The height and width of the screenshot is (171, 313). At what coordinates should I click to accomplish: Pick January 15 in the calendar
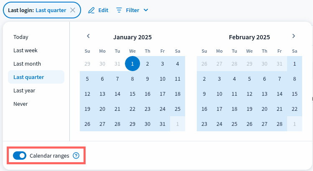pyautogui.click(x=132, y=94)
